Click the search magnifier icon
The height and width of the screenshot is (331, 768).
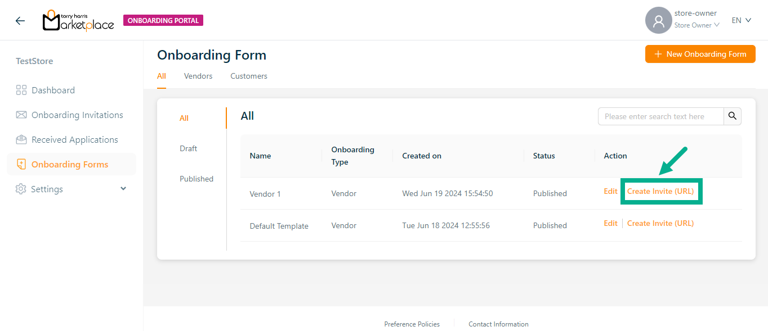(732, 116)
